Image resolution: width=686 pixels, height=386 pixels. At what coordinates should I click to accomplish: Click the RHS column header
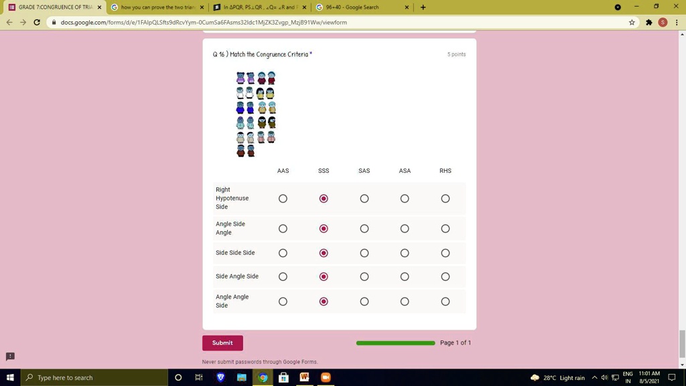(x=445, y=171)
